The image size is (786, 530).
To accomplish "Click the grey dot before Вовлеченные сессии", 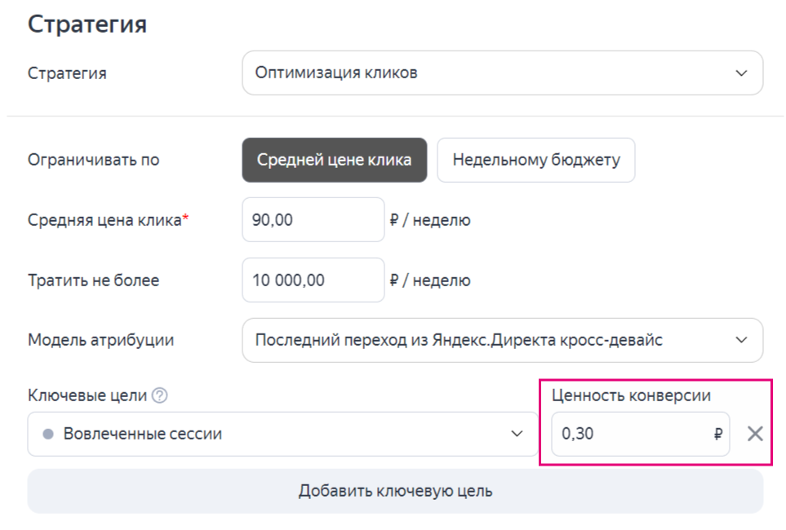I will coord(48,434).
